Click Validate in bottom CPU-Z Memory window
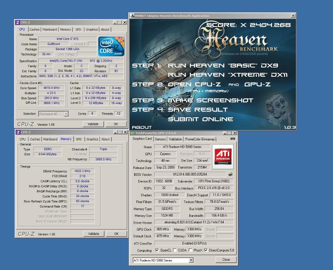Screen dimensions: 333x270 94,234
